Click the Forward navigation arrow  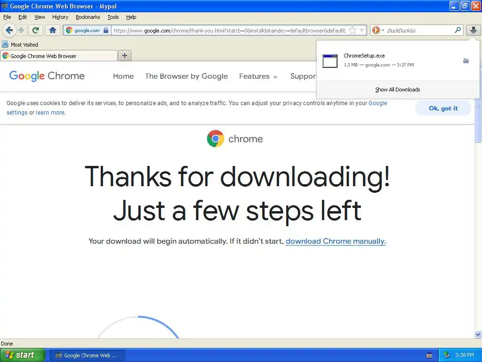(x=21, y=30)
